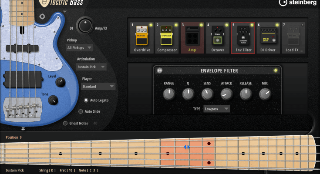Select the Overdrive pedal in slot 1
The height and width of the screenshot is (174, 320).
(x=141, y=38)
